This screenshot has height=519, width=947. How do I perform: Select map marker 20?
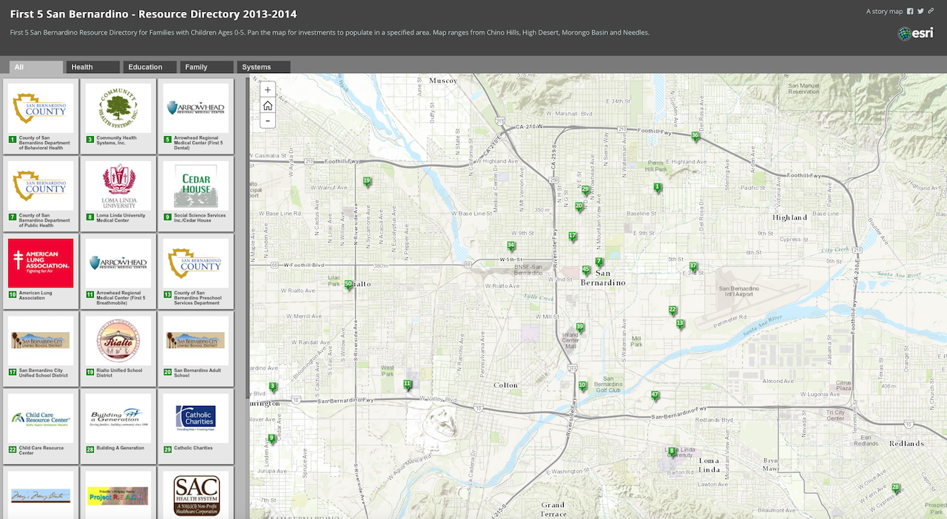pos(579,207)
